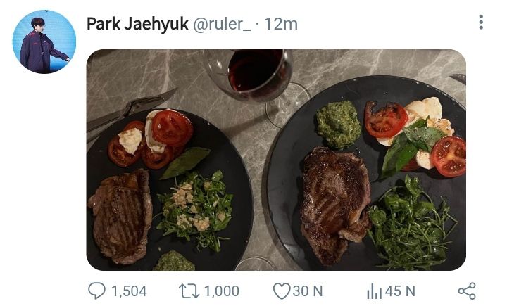This screenshot has height=306, width=507.
Task: Open the @ruler_ handle link
Action: pos(221,24)
